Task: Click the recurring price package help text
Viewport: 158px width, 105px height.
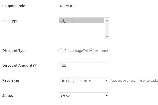Action: pyautogui.click(x=134, y=81)
